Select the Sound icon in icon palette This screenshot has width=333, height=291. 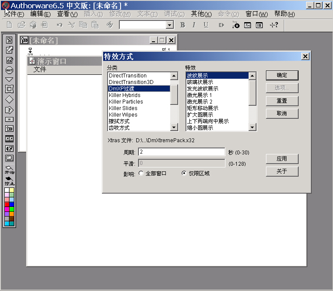[x=9, y=149]
